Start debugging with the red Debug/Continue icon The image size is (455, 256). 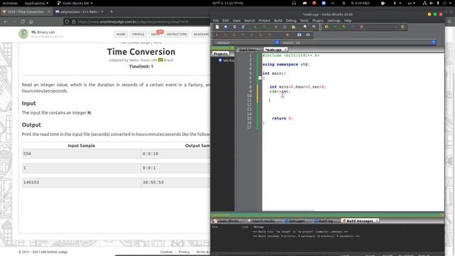pos(217,35)
